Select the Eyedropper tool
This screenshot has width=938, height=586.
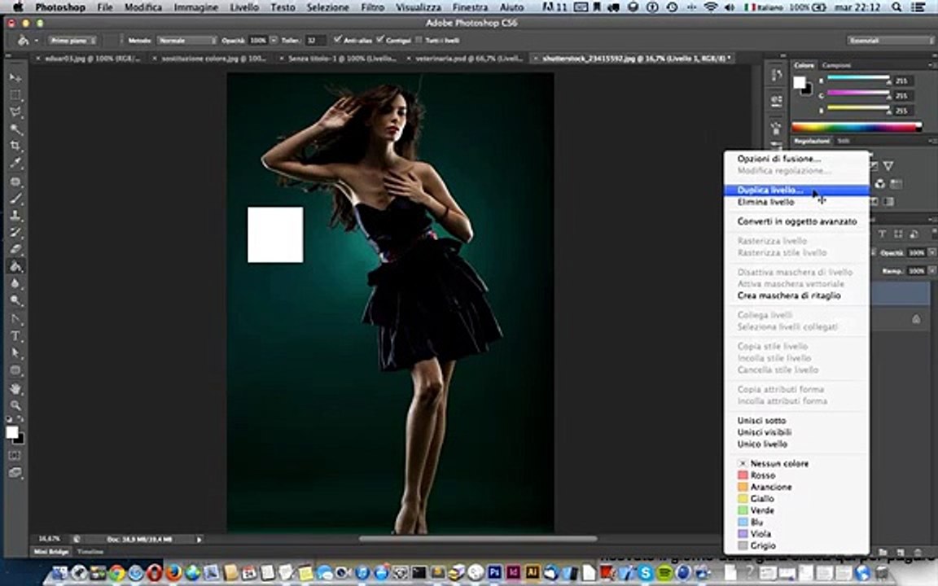tap(15, 163)
